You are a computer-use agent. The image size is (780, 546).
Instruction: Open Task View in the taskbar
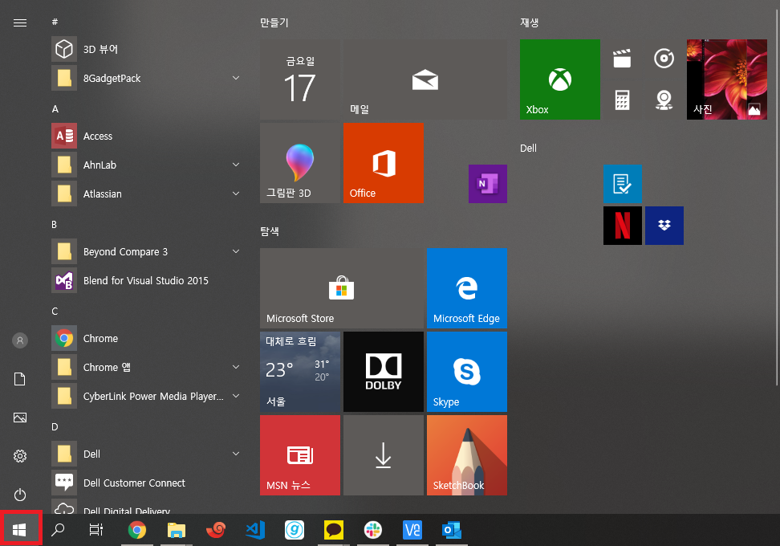pos(96,530)
